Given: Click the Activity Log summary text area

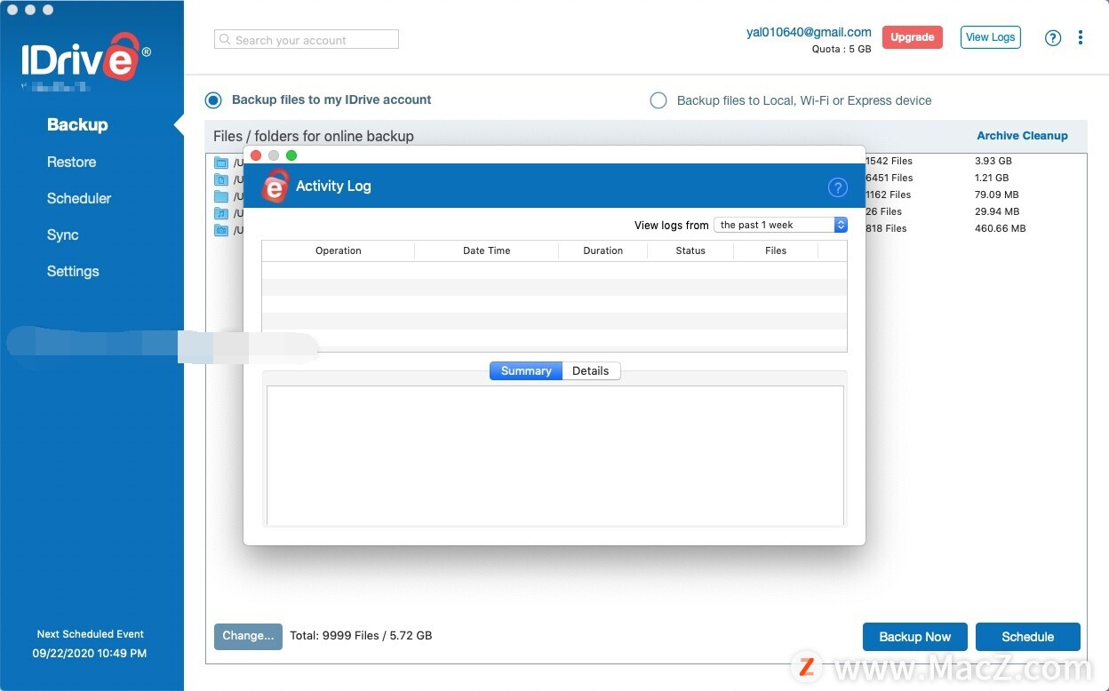Looking at the screenshot, I should click(x=555, y=455).
